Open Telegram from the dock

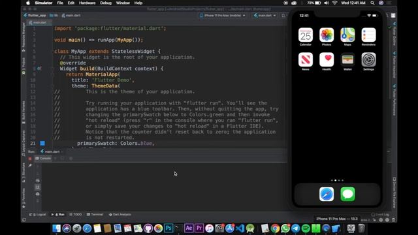(295, 228)
